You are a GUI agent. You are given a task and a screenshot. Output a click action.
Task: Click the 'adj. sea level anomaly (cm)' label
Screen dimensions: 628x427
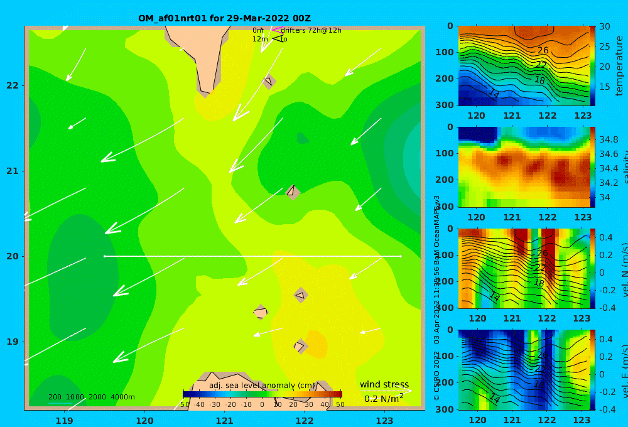coord(262,386)
